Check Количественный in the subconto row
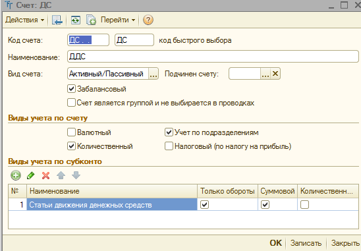 click(304, 204)
